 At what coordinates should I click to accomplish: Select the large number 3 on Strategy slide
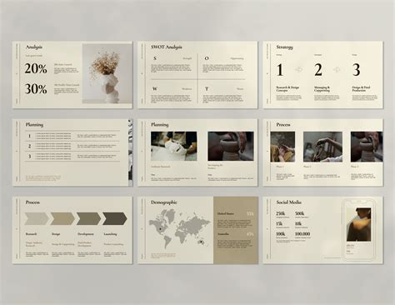(x=357, y=70)
